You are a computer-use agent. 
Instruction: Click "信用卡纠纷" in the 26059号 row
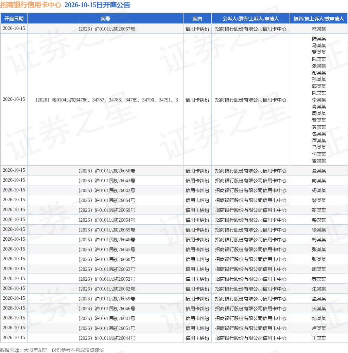(x=197, y=299)
